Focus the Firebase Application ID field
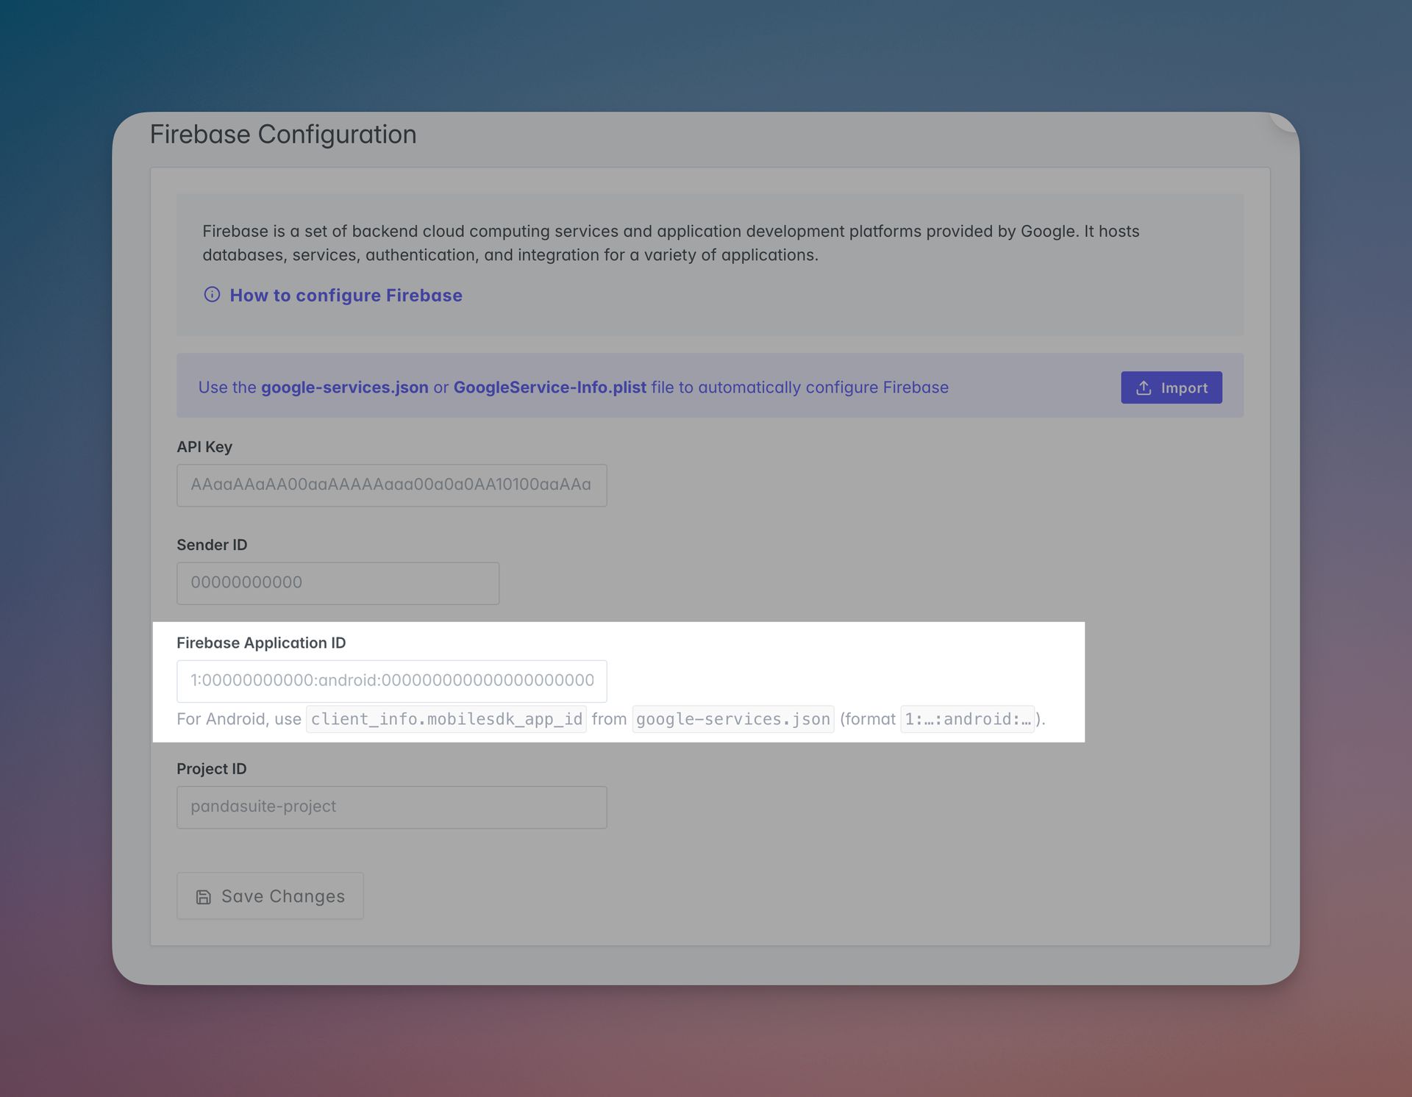Screen dimensions: 1412x1097 (x=391, y=681)
